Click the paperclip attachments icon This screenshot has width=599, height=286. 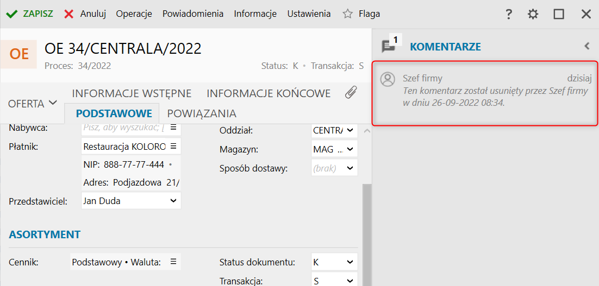point(351,92)
